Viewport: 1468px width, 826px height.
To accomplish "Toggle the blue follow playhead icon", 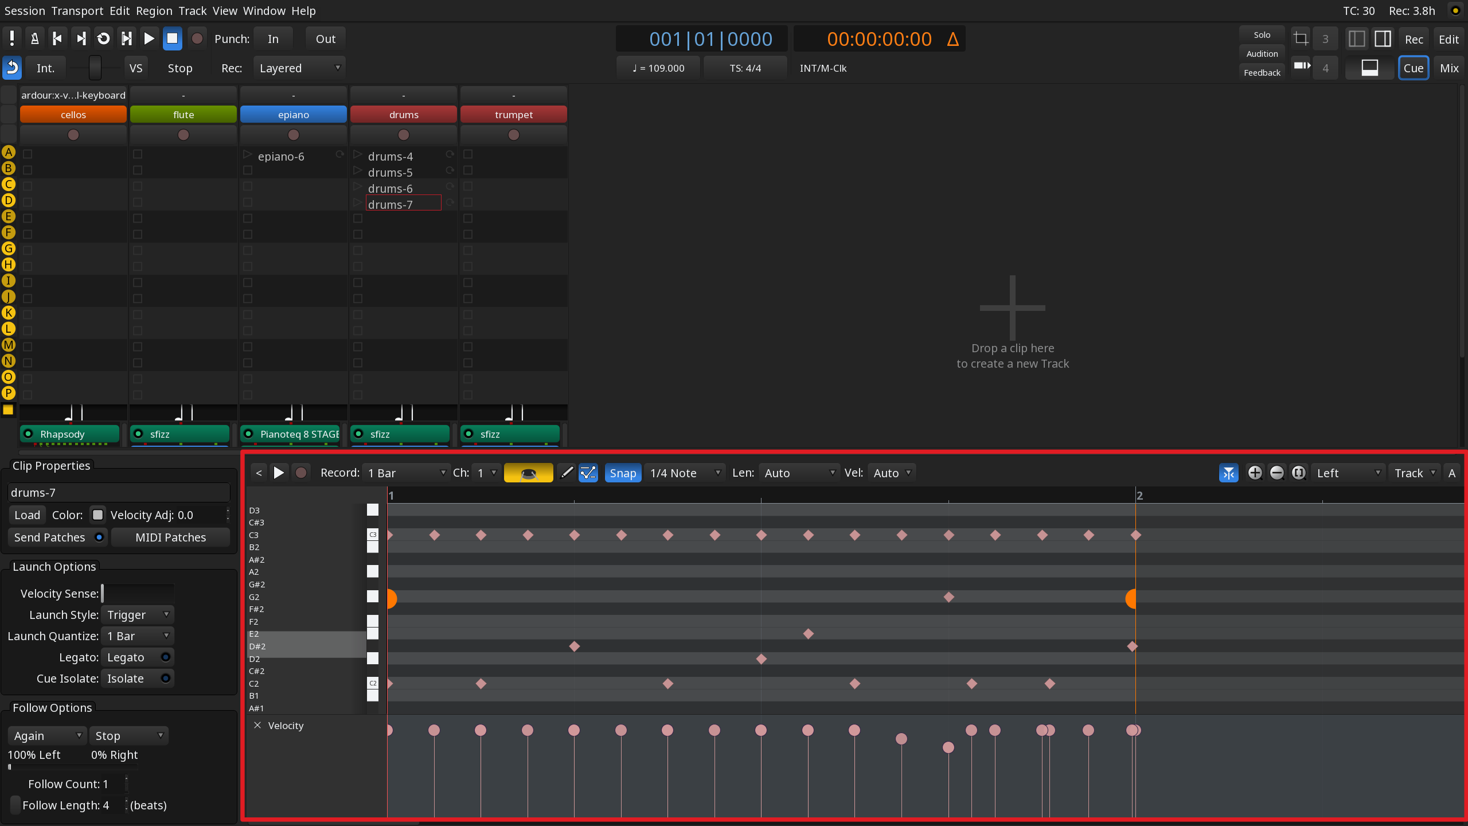I will [1228, 473].
